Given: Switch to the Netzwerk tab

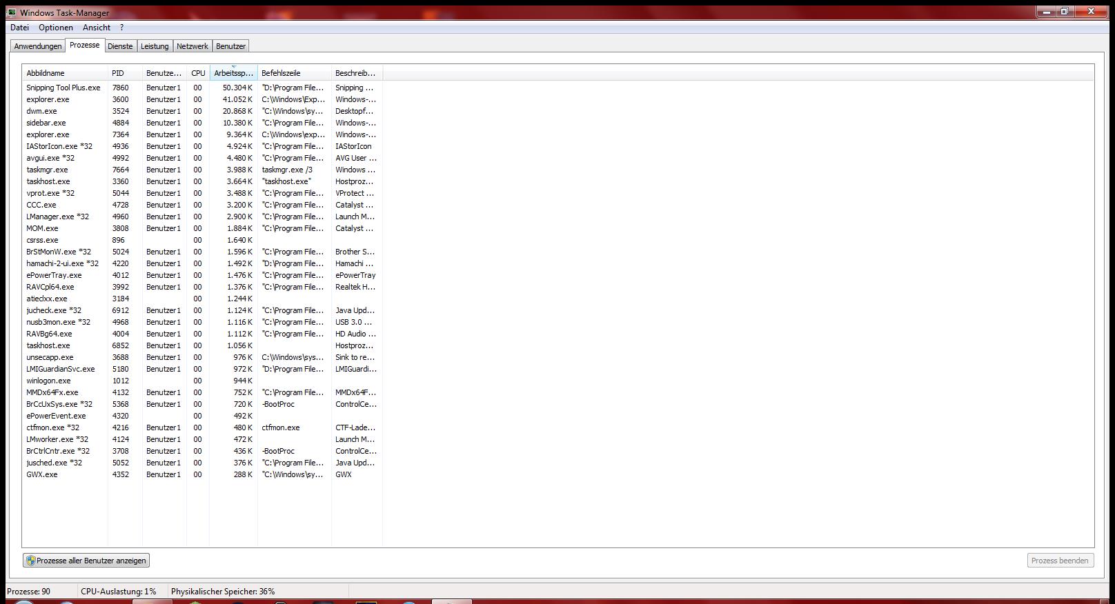Looking at the screenshot, I should [193, 46].
